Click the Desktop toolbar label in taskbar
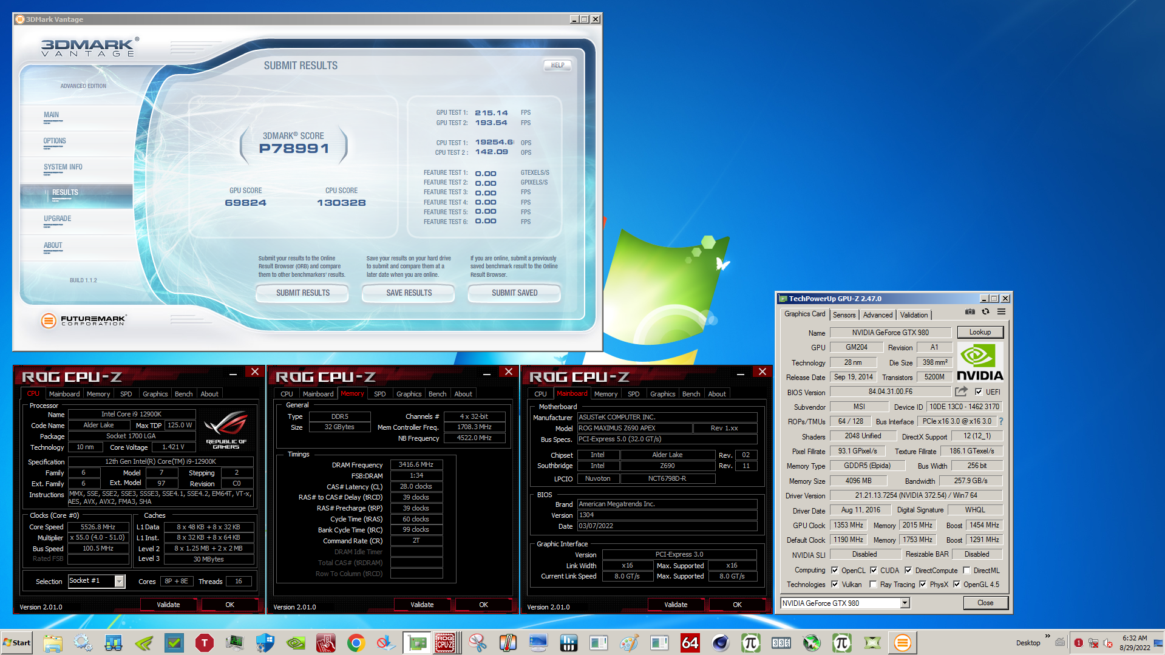The image size is (1165, 655). pos(1028,643)
